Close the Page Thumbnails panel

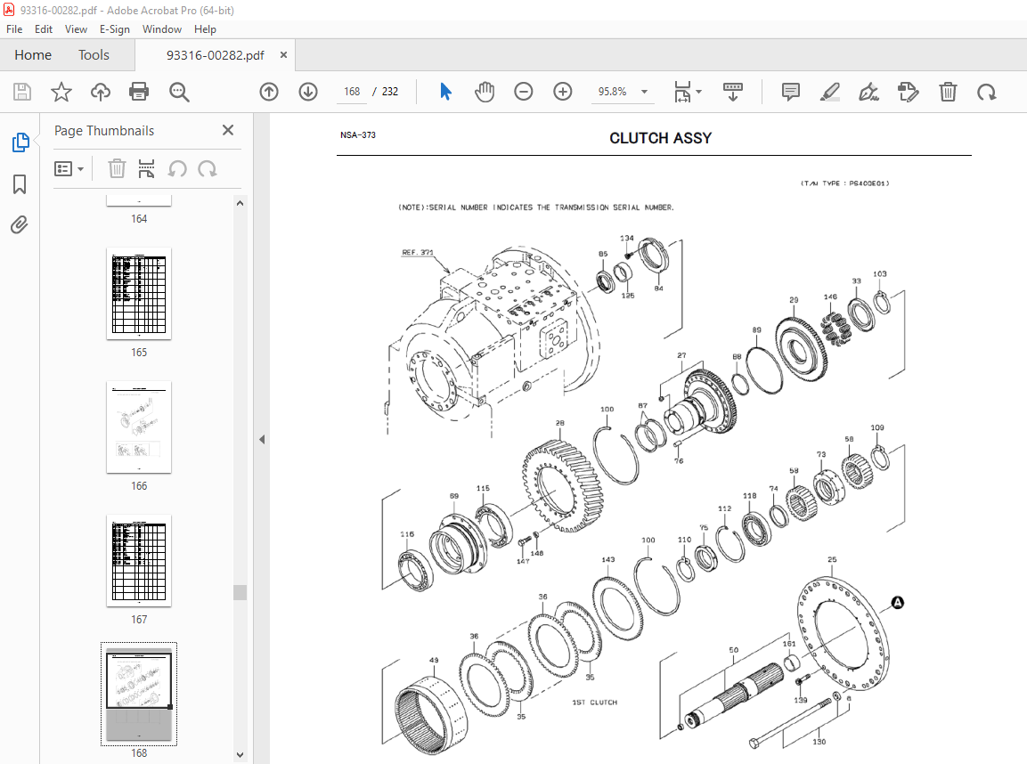pos(228,130)
